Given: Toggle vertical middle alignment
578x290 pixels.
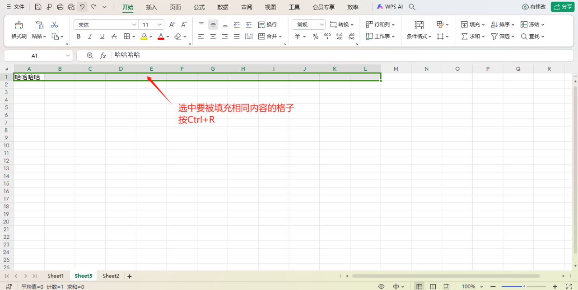Looking at the screenshot, I should [213, 25].
